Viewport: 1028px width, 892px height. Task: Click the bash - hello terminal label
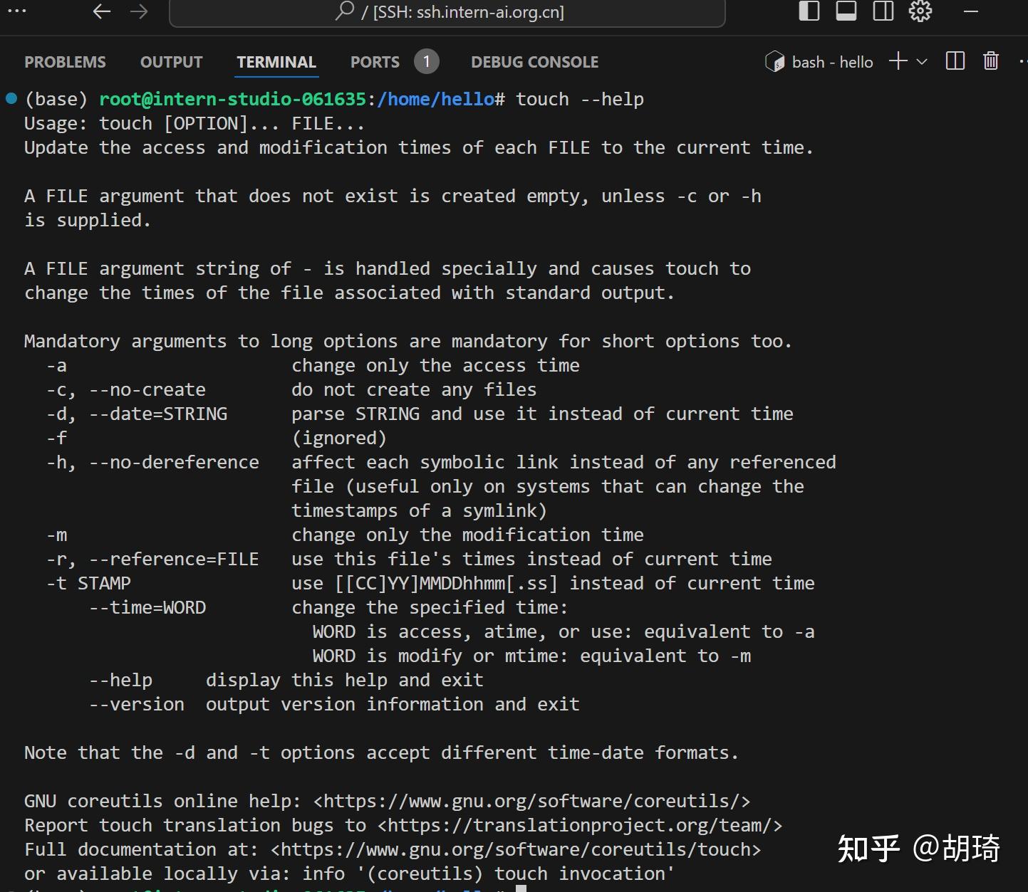(832, 63)
